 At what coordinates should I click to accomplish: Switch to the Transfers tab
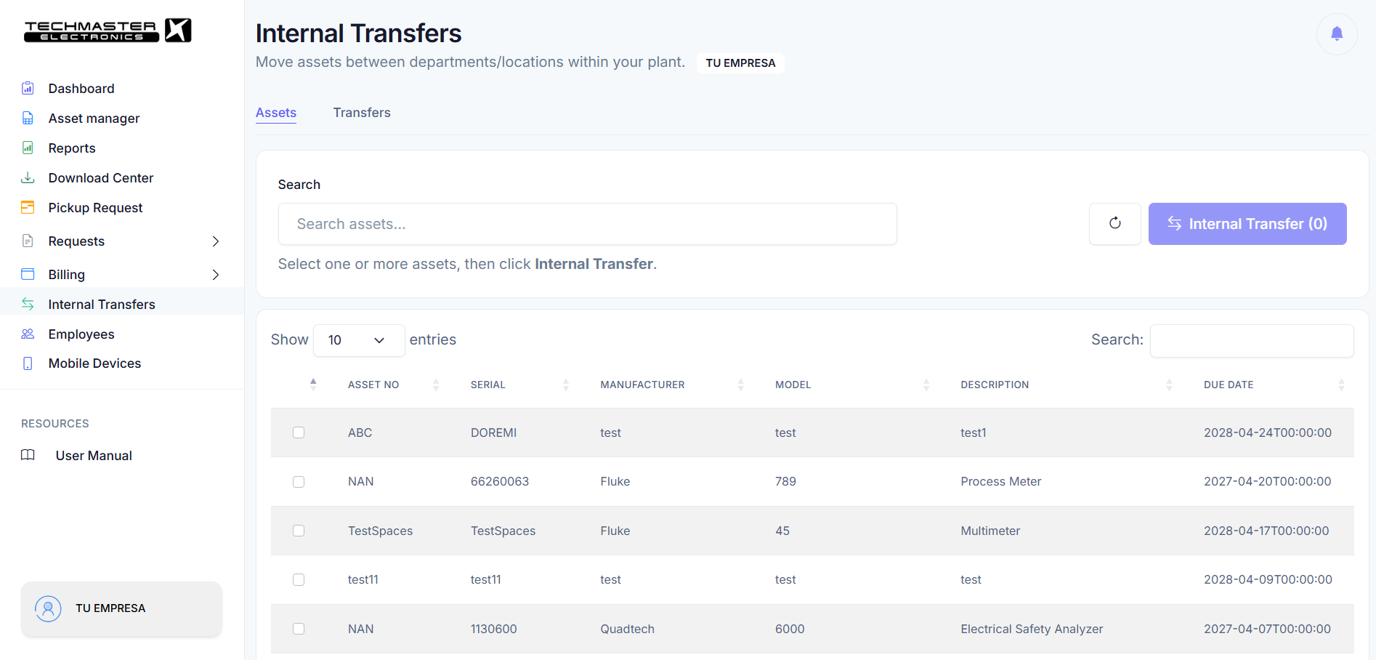[x=362, y=113]
